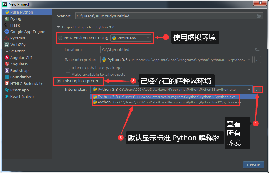Screen dimensions: 269x173
Task: Enable Make available to all projects
Action: tap(68, 74)
